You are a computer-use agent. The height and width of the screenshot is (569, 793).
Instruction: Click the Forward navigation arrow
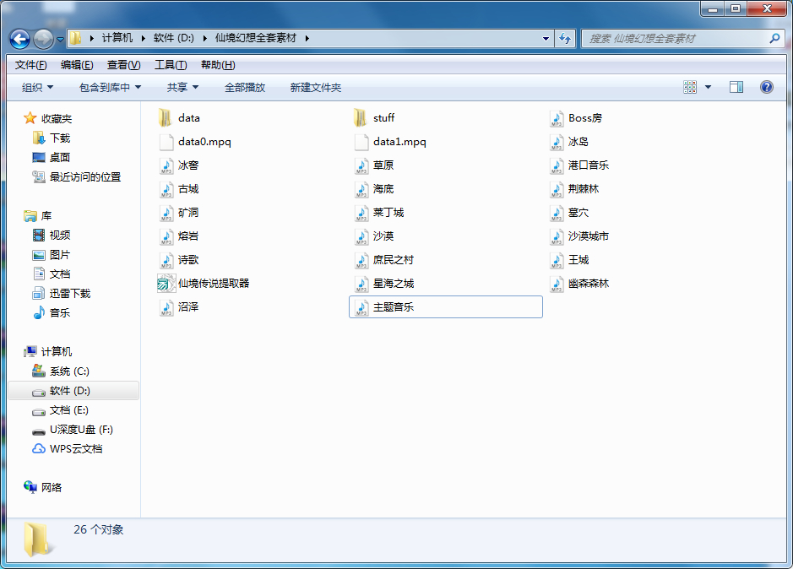pos(43,39)
